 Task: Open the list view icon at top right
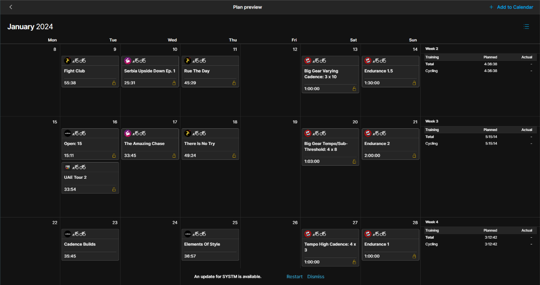[526, 27]
